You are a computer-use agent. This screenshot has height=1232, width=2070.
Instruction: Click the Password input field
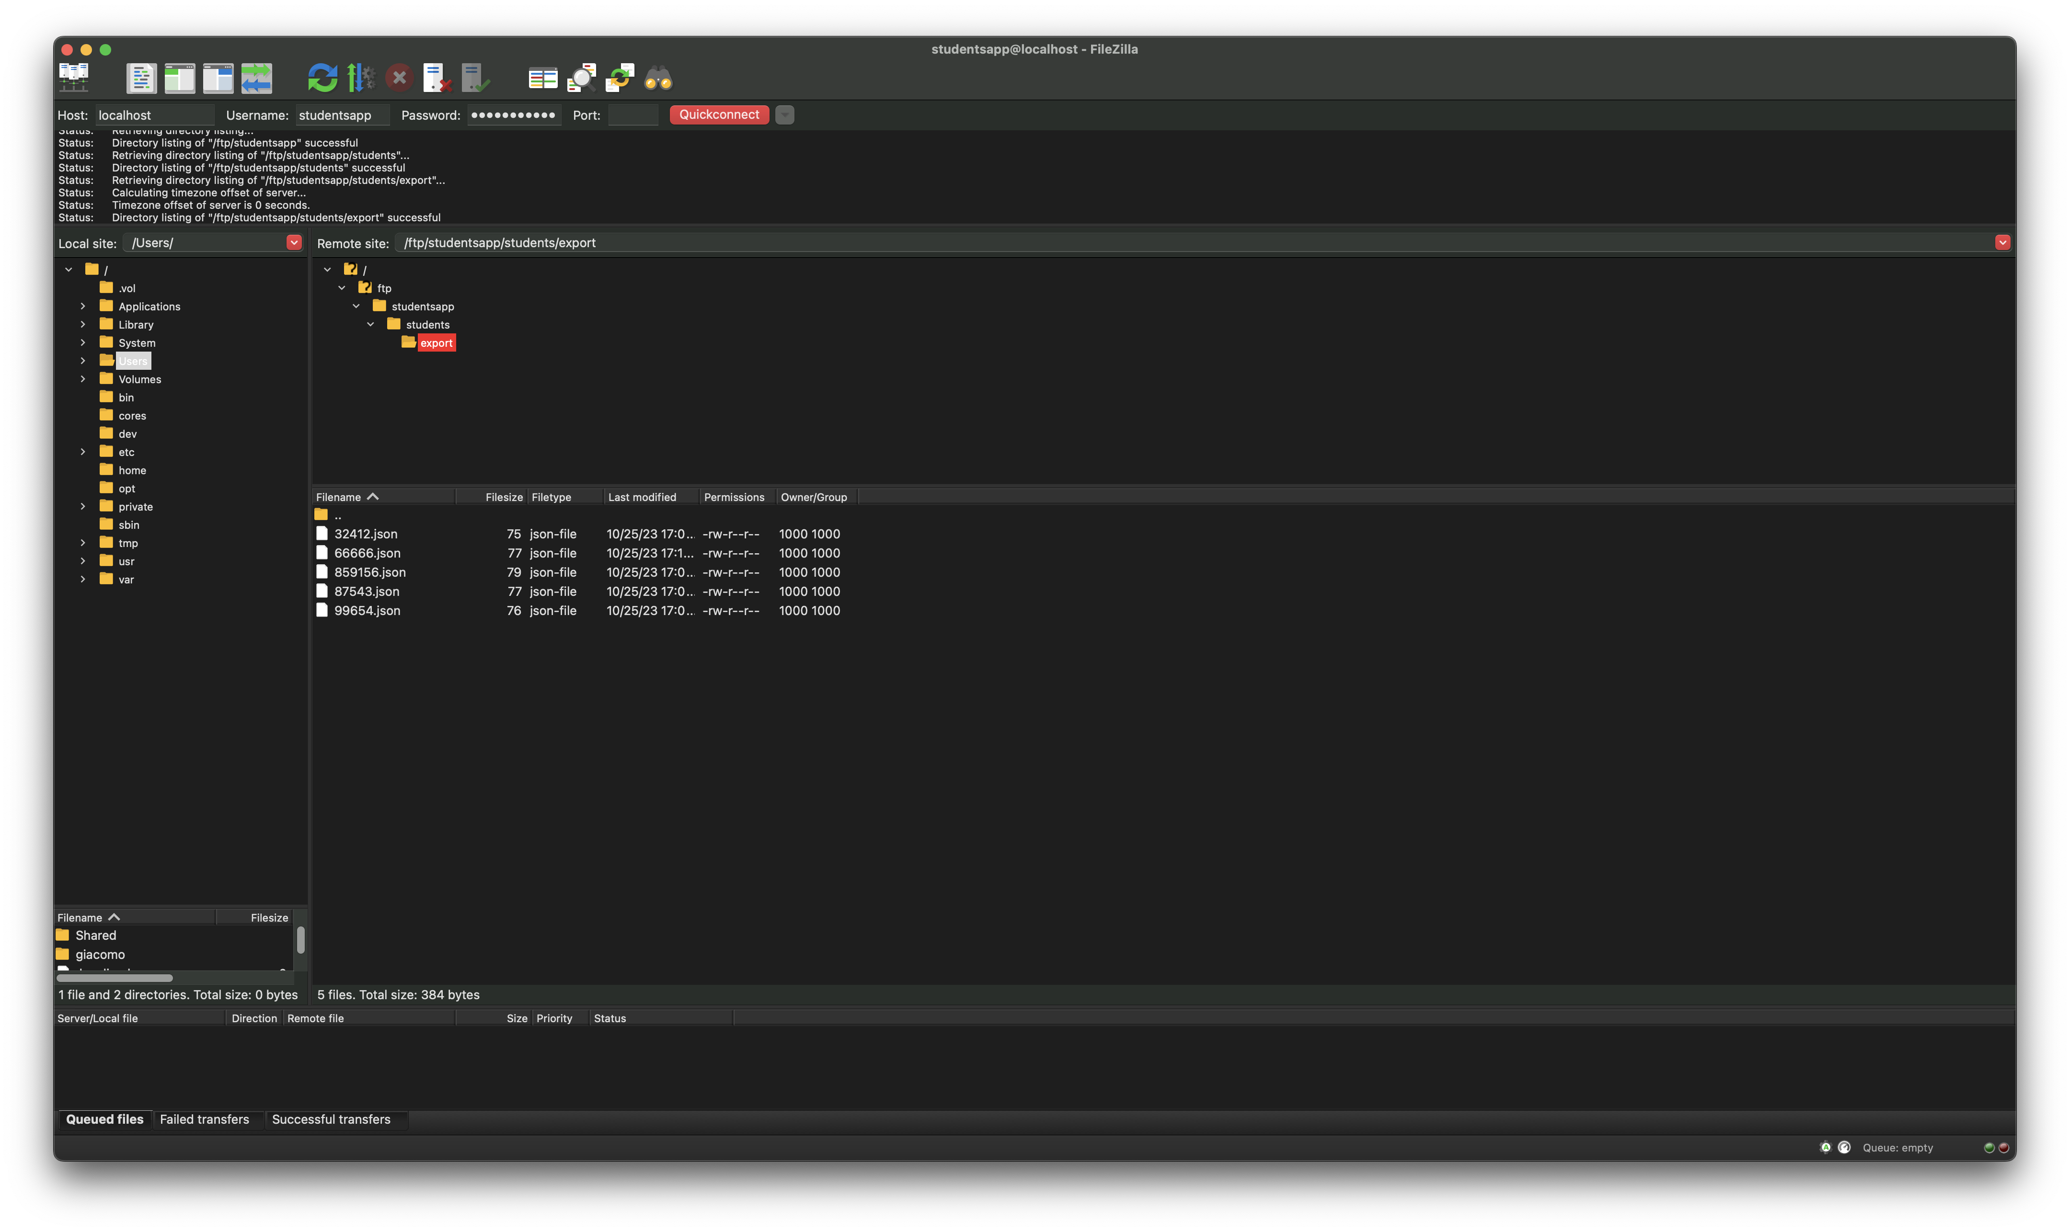(514, 115)
